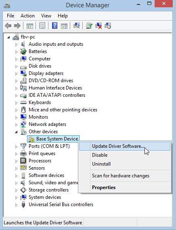Open the Action menu

(x=27, y=16)
